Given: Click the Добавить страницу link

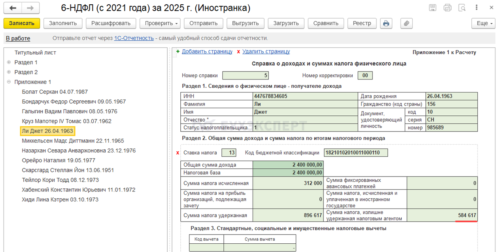Looking at the screenshot, I should click(207, 51).
